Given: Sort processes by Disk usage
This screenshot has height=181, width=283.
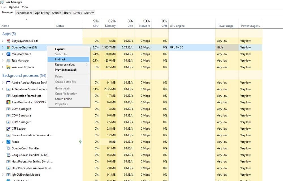Looking at the screenshot, I should 126,24.
